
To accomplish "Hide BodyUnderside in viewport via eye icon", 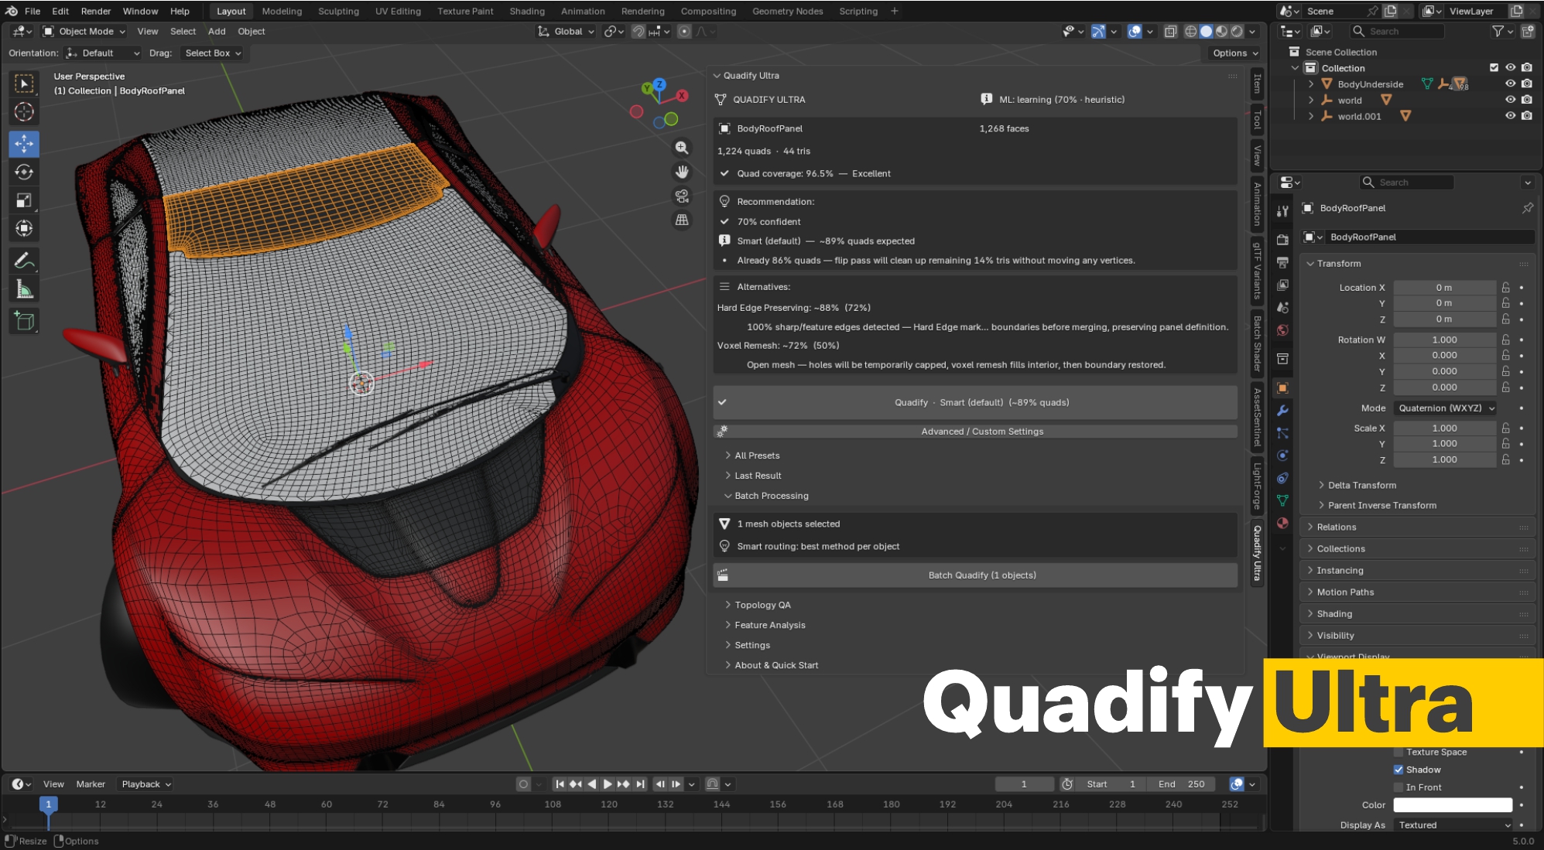I will coord(1510,84).
